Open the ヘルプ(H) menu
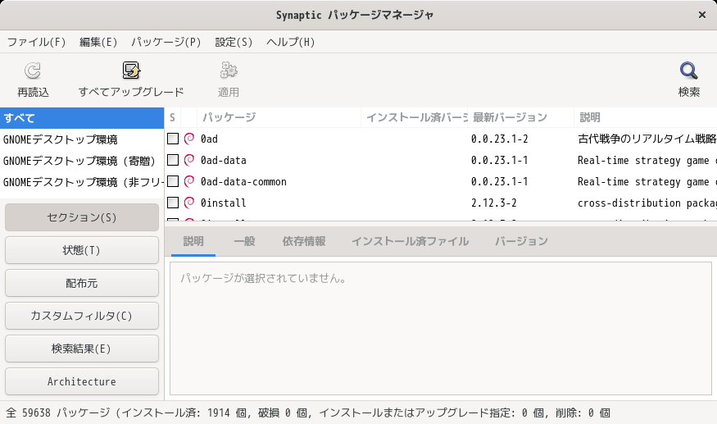Viewport: 717px width, 424px height. [x=290, y=42]
